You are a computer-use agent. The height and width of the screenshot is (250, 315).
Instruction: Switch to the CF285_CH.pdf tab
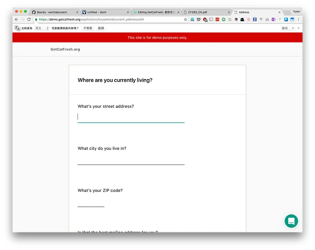pyautogui.click(x=206, y=12)
